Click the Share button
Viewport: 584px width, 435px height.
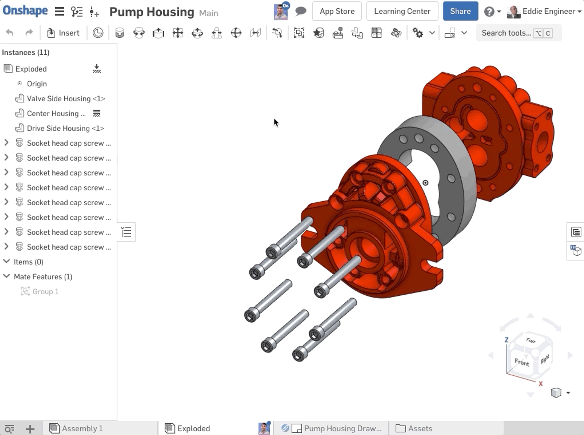[460, 11]
